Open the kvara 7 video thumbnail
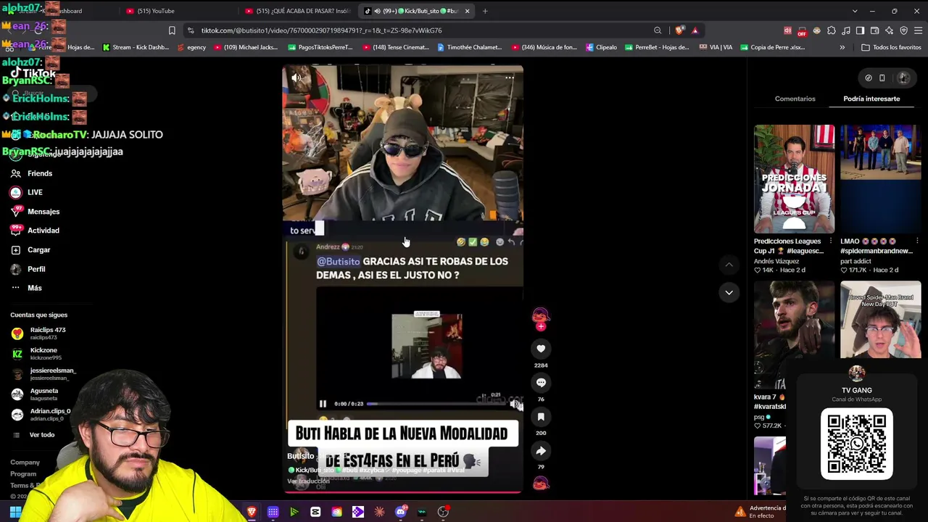The image size is (928, 522). (794, 335)
